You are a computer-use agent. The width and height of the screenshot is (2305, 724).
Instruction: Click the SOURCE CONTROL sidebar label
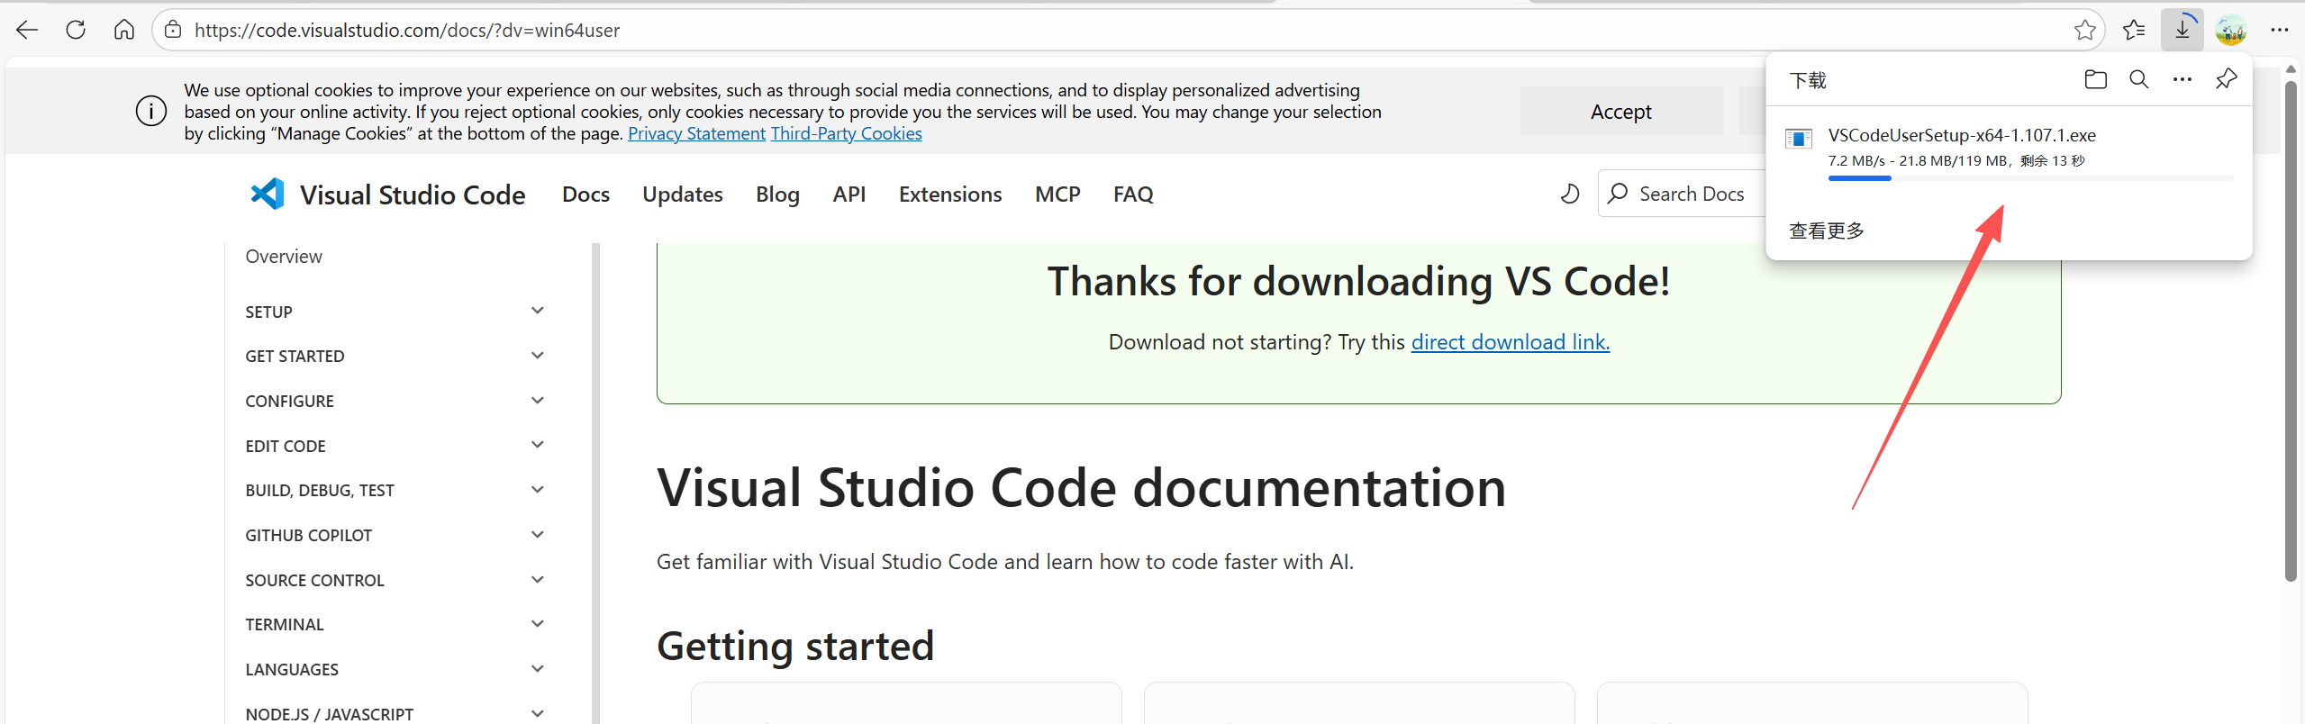coord(314,581)
